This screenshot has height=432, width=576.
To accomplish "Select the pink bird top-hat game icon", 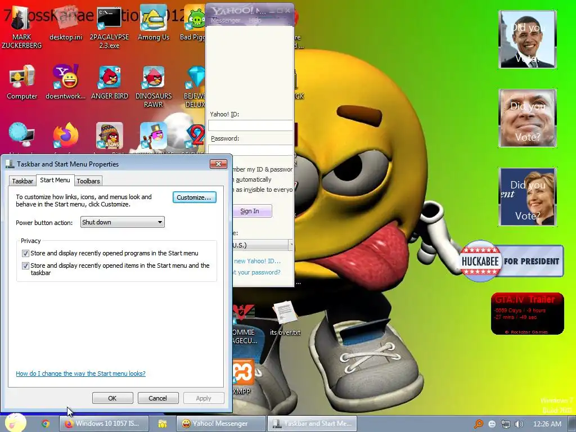I will tap(154, 137).
